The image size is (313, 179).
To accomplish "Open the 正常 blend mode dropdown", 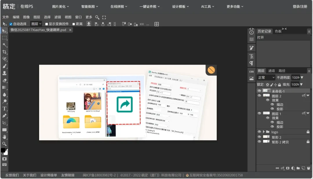I will point(266,77).
